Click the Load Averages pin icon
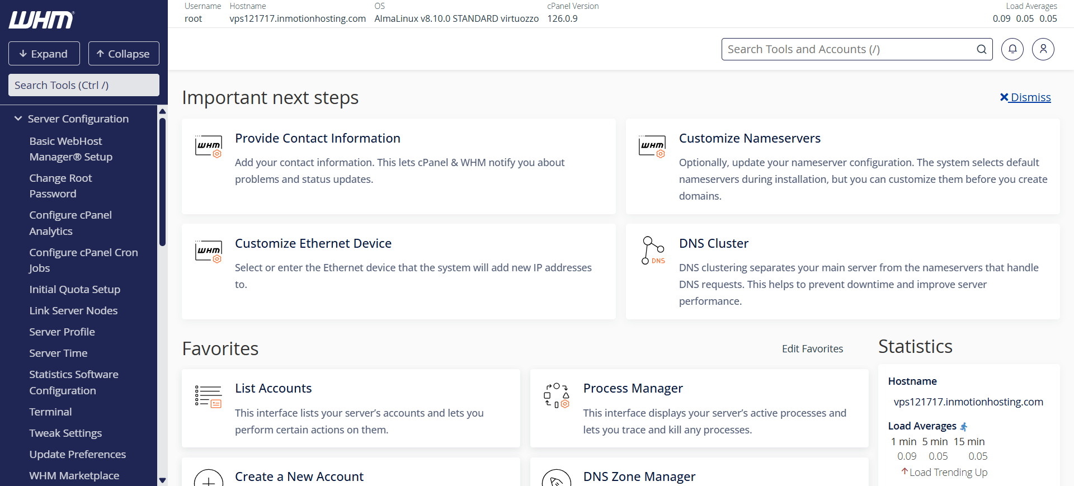The height and width of the screenshot is (486, 1074). click(x=964, y=427)
